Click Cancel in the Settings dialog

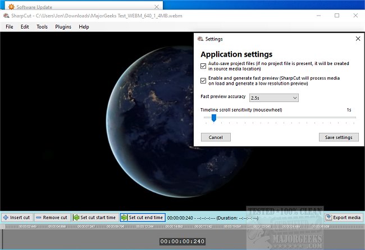(x=216, y=137)
